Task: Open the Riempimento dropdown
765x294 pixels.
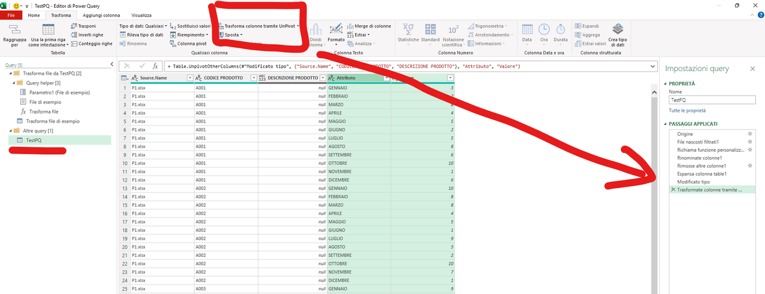Action: click(189, 35)
